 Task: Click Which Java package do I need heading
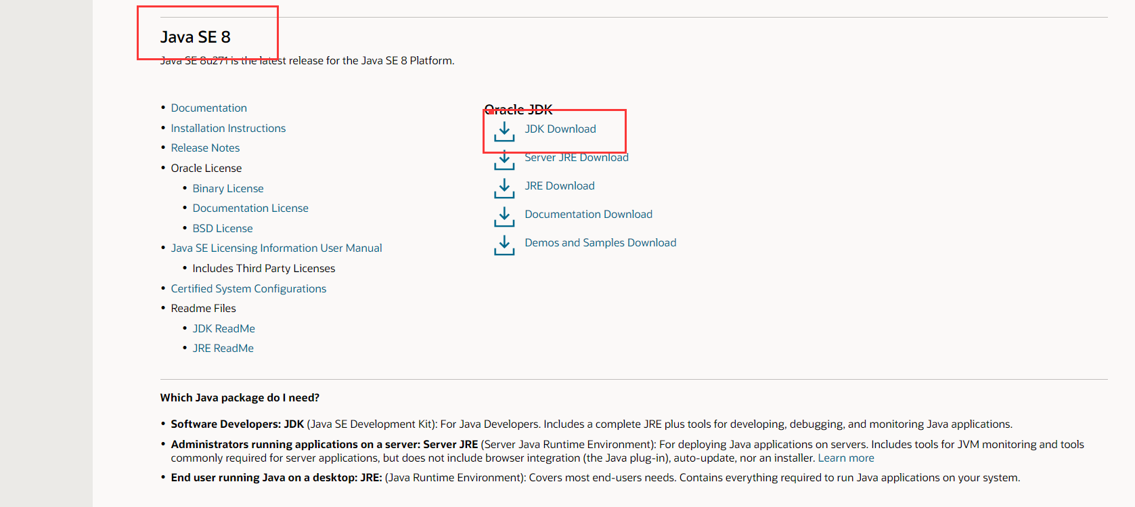240,397
